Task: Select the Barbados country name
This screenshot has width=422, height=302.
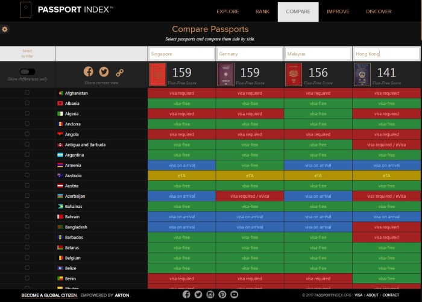Action: pos(74,238)
